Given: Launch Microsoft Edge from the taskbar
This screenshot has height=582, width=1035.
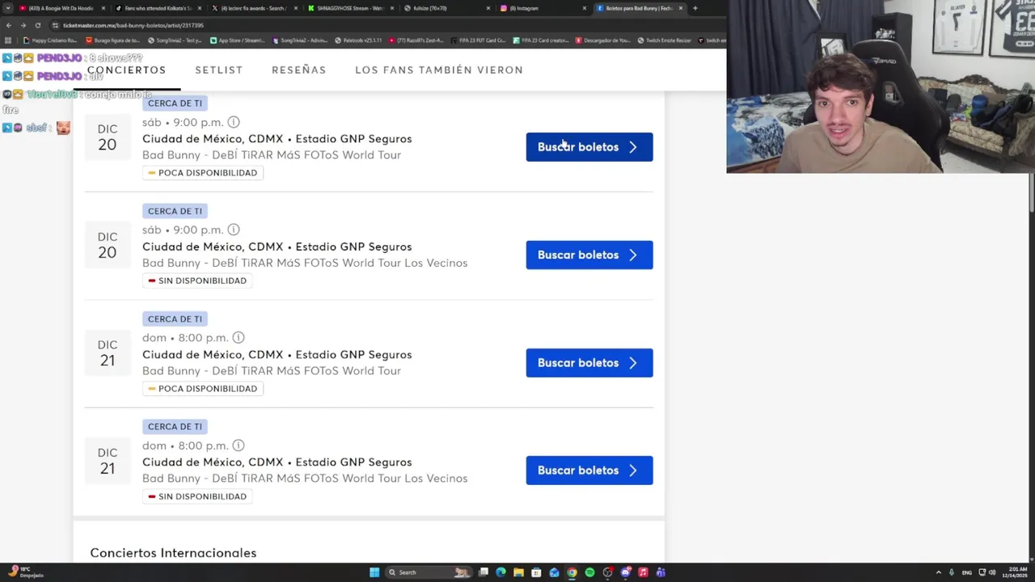Looking at the screenshot, I should tap(501, 572).
